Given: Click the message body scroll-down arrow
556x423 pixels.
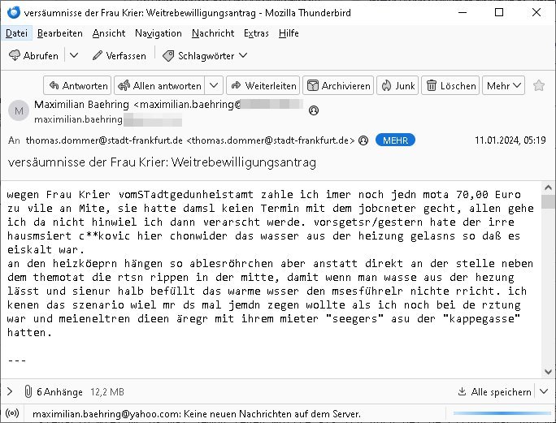Looking at the screenshot, I should [548, 372].
